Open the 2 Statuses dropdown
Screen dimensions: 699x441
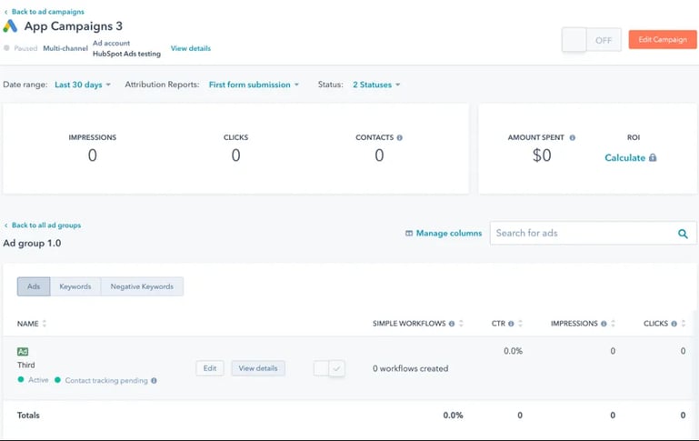click(376, 85)
